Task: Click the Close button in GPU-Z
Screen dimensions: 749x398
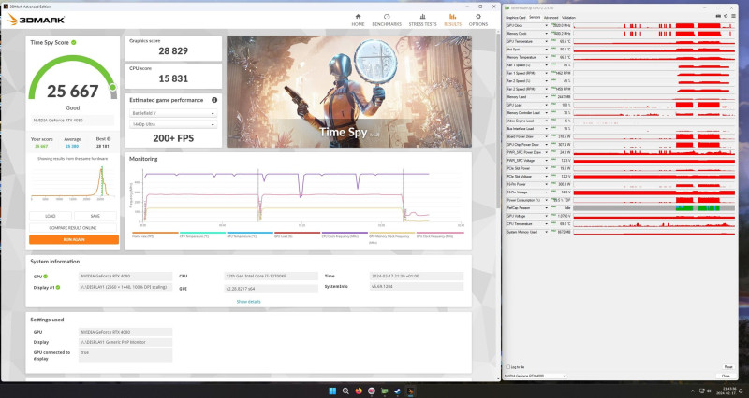Action: pyautogui.click(x=726, y=377)
